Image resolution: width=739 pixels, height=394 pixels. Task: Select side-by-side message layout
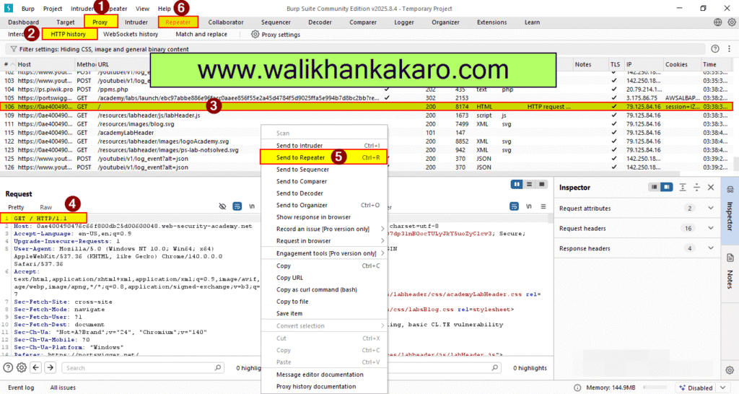[x=517, y=184]
